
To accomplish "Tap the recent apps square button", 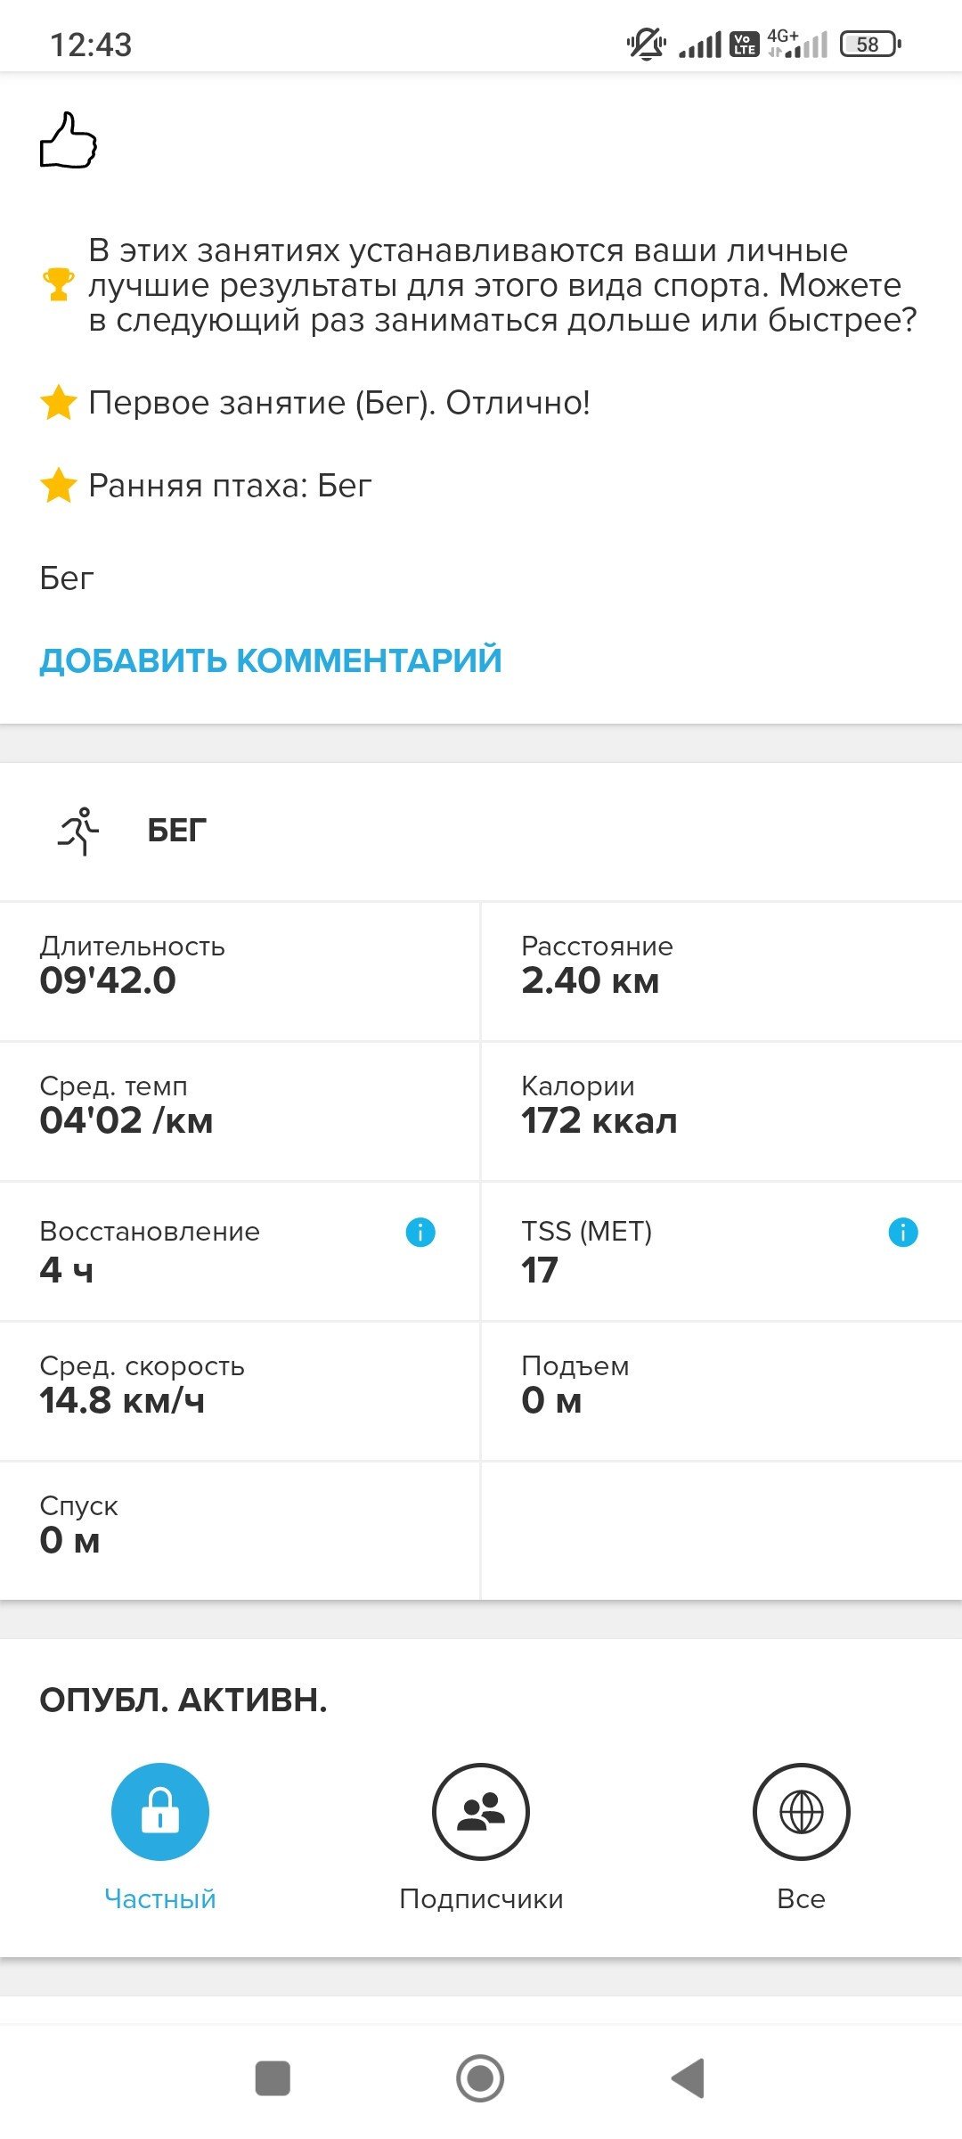I will coord(273,2078).
